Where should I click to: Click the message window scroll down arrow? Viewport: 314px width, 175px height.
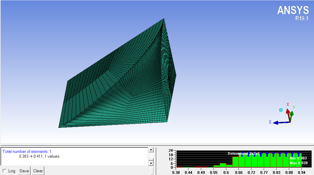tap(151, 163)
